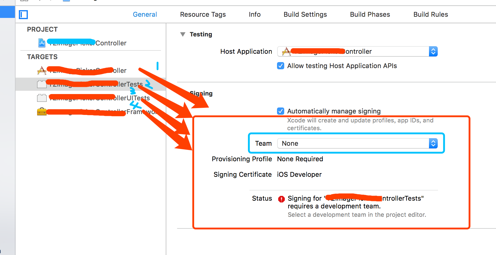
Task: Select the target ending in ollerTests
Action: click(x=91, y=84)
